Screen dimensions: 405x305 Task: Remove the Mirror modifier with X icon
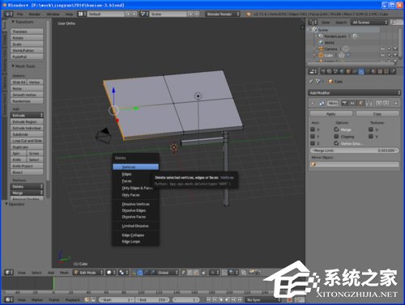pos(395,103)
